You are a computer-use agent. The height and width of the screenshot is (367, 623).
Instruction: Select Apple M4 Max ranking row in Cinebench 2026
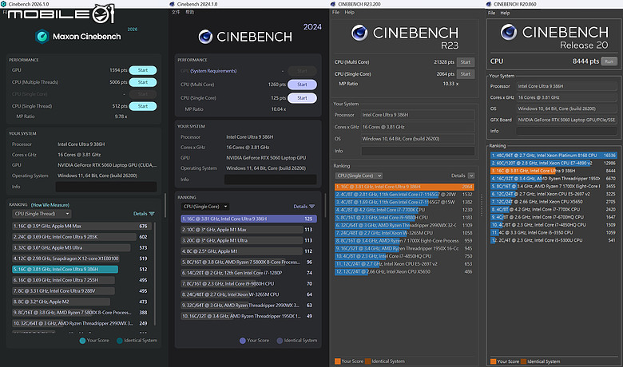tap(81, 226)
